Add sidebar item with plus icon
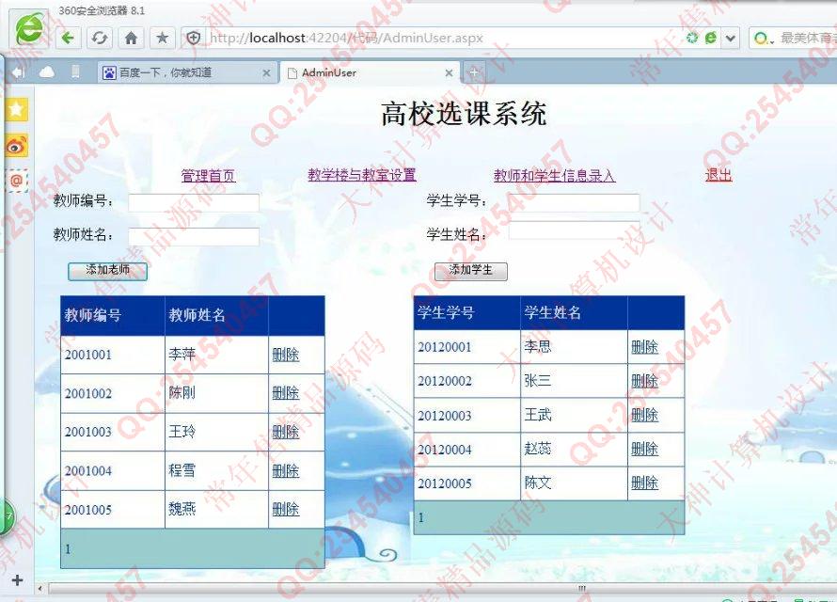This screenshot has width=837, height=602. [17, 580]
